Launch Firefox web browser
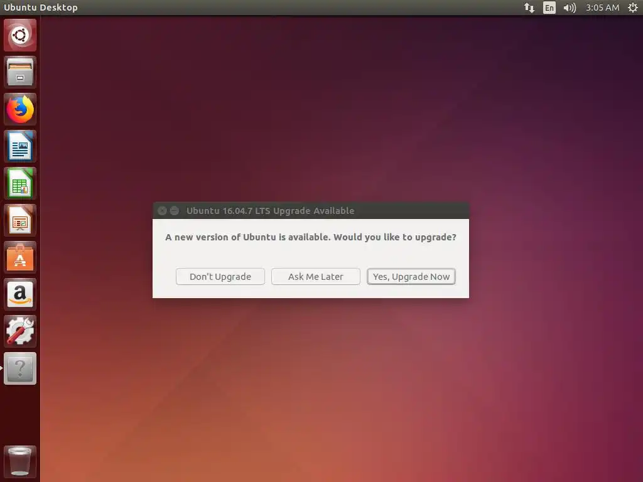 tap(19, 109)
